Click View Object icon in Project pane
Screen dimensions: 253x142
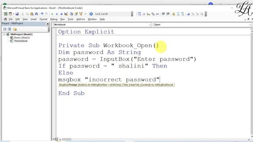coord(9,29)
